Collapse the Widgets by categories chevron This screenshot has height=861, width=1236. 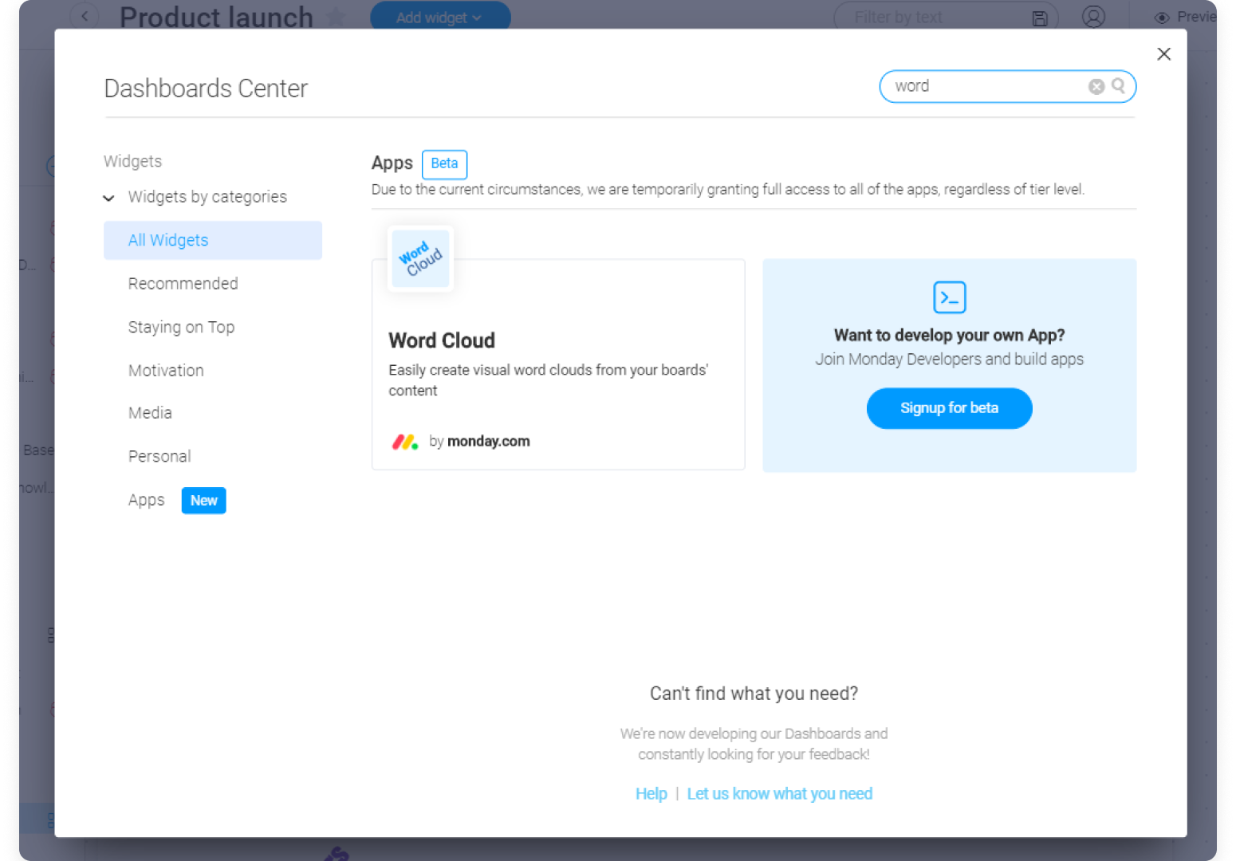pyautogui.click(x=109, y=198)
